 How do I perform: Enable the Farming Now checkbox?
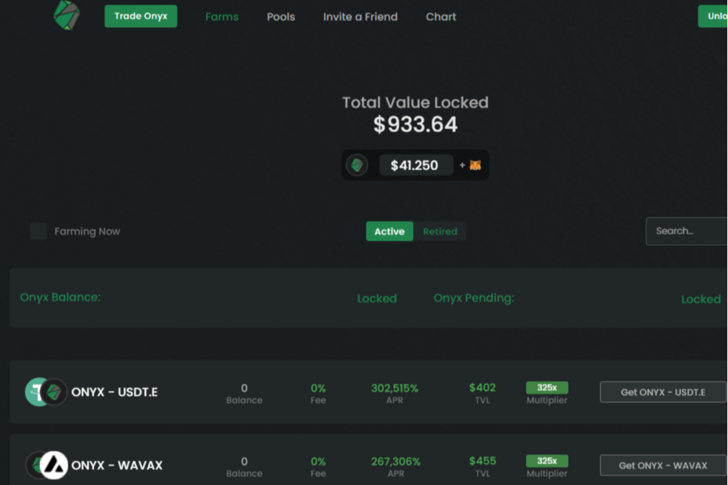(x=39, y=231)
